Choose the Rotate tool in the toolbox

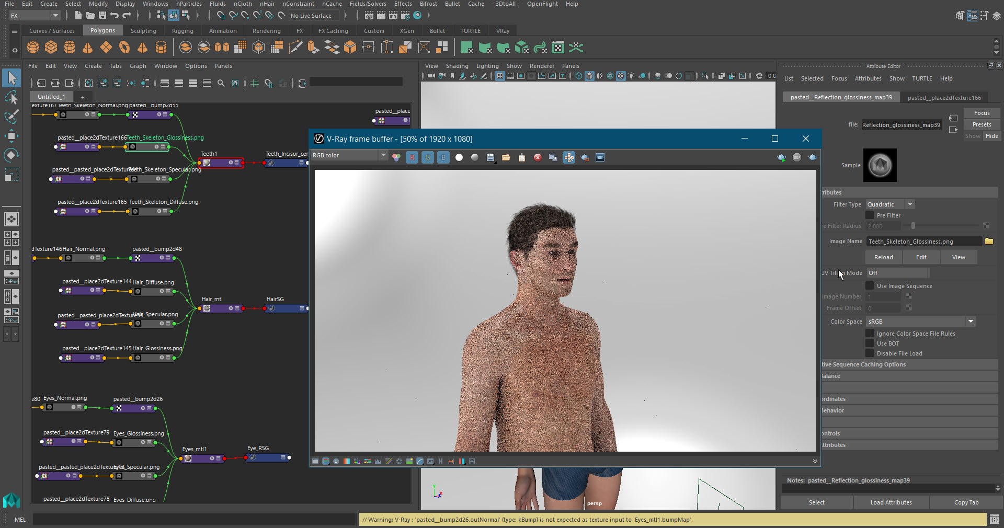click(x=12, y=155)
